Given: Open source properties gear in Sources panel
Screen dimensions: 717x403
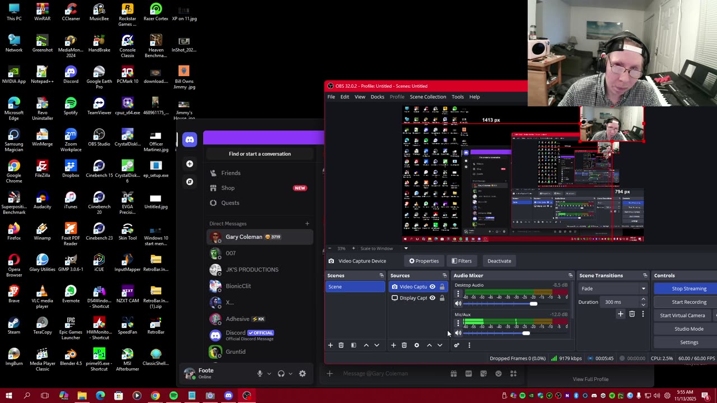Looking at the screenshot, I should tap(417, 345).
